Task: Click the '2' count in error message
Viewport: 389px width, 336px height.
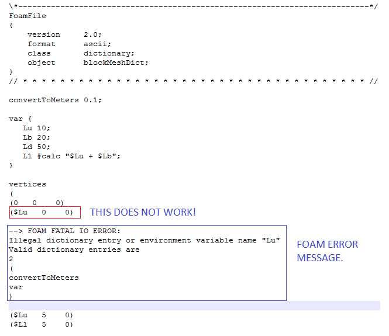Action: [x=11, y=259]
